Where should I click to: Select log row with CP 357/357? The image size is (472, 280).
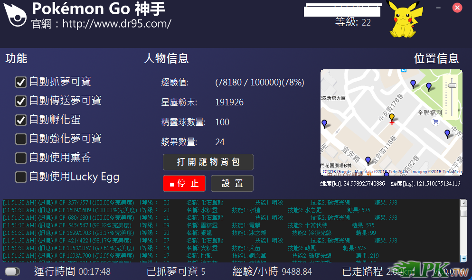point(200,202)
